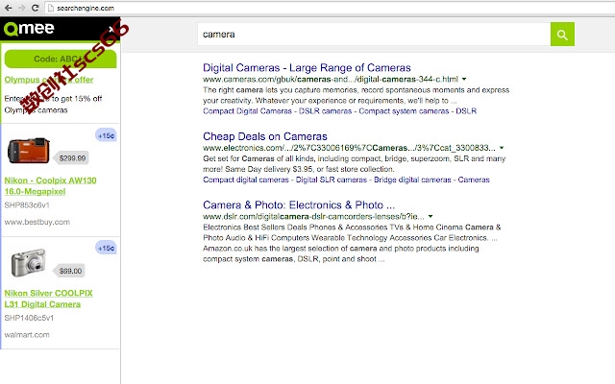This screenshot has height=384, width=615.
Task: Open 'Compact Digital Cameras' sitelink
Action: tap(248, 111)
